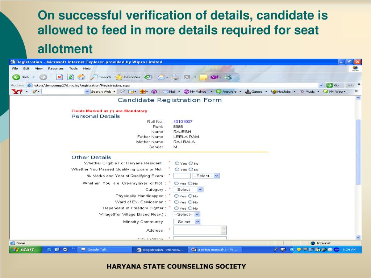Open the Category select dropdown
Viewport: 371px width, 278px height.
pyautogui.click(x=188, y=190)
